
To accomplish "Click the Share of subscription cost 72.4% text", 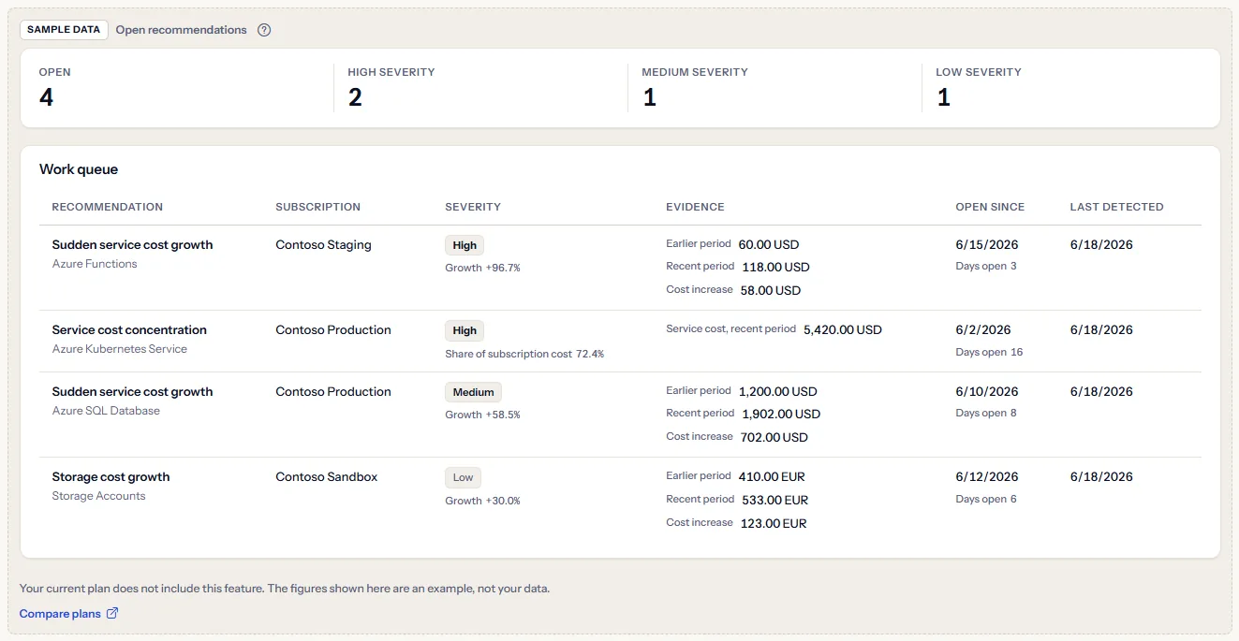I will [x=524, y=354].
